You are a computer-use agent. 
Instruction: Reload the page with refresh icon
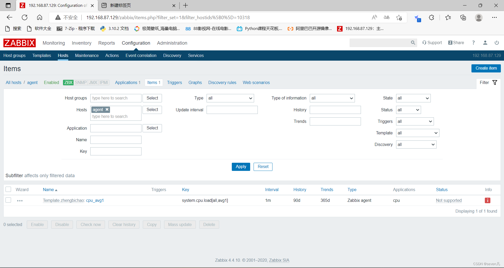click(x=25, y=18)
